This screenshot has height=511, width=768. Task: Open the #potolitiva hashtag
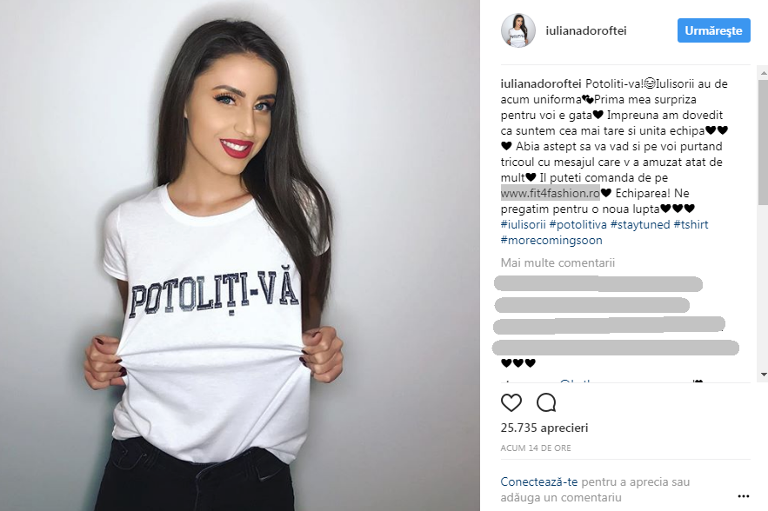point(578,225)
